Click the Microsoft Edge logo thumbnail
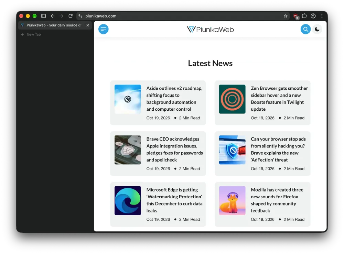 pos(128,200)
